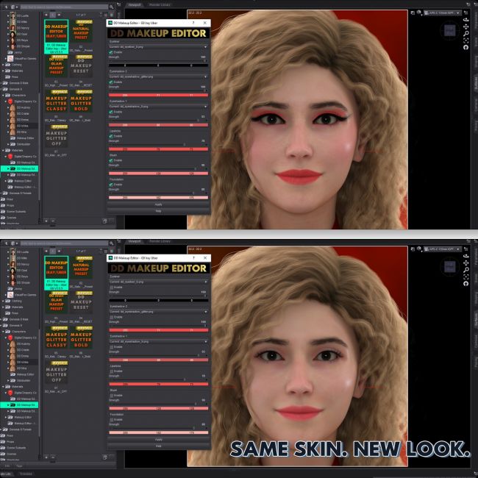This screenshot has height=478, width=478.
Task: Open the Makeup Glitter Bold preset in the lower library
Action: 81,338
